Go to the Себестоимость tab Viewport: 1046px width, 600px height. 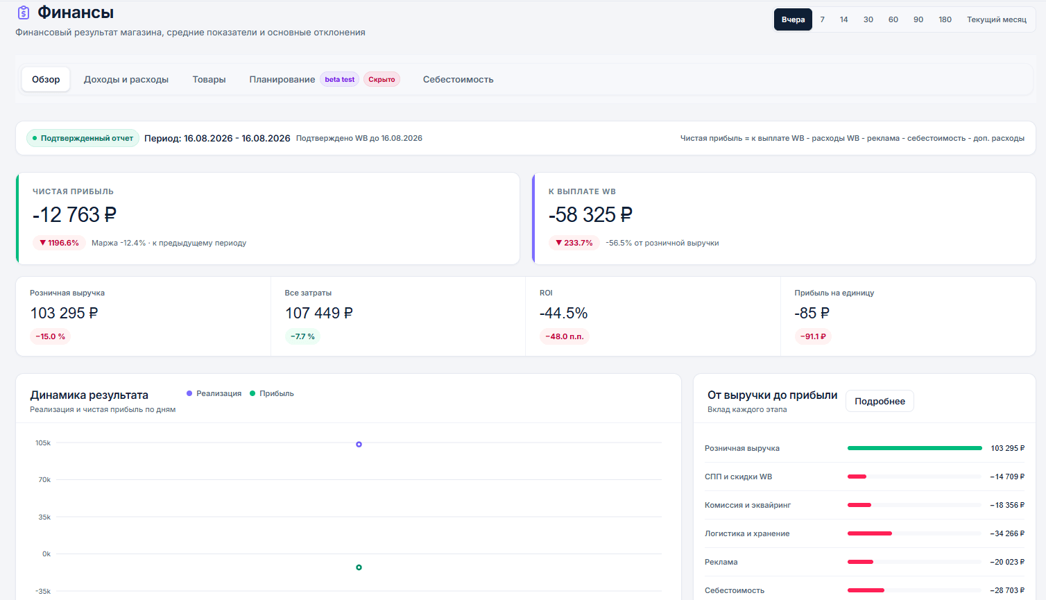[458, 80]
